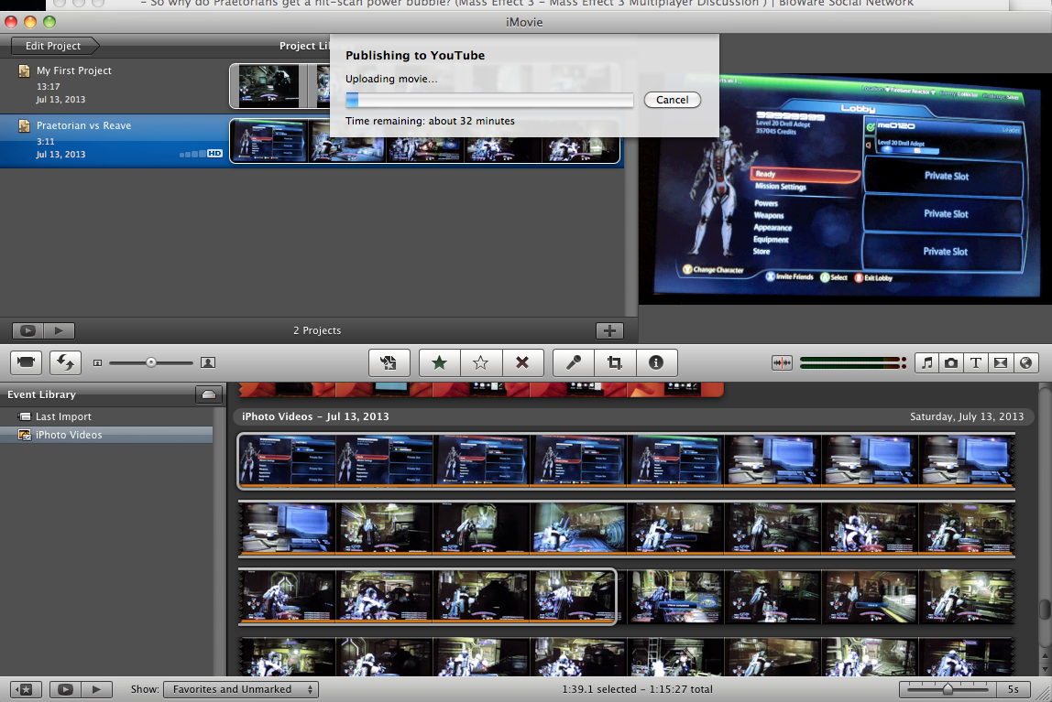Viewport: 1052px width, 702px height.
Task: Select the crop and rotate tool
Action: click(x=614, y=362)
